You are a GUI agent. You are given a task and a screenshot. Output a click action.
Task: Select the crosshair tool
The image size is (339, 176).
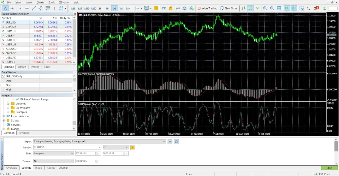point(12,8)
